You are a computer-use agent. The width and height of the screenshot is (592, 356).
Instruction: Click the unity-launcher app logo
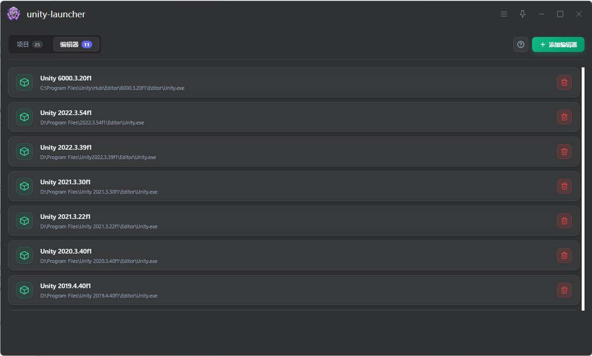(x=14, y=14)
